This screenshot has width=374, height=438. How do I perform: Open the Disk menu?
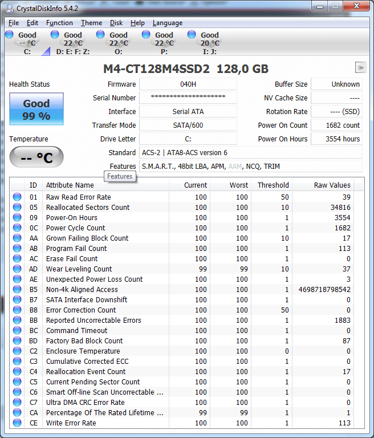pyautogui.click(x=116, y=23)
